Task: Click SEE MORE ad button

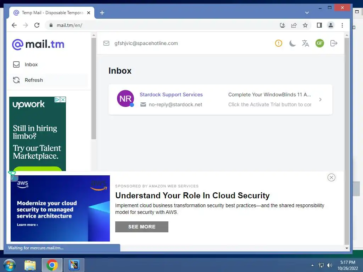Action: tap(142, 227)
